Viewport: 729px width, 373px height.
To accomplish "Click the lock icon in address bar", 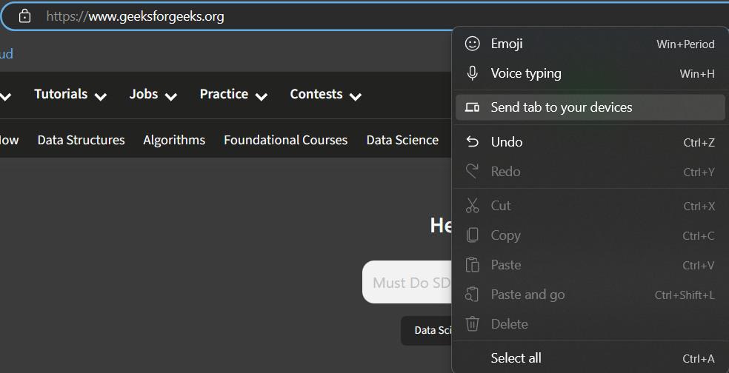I will click(x=24, y=16).
